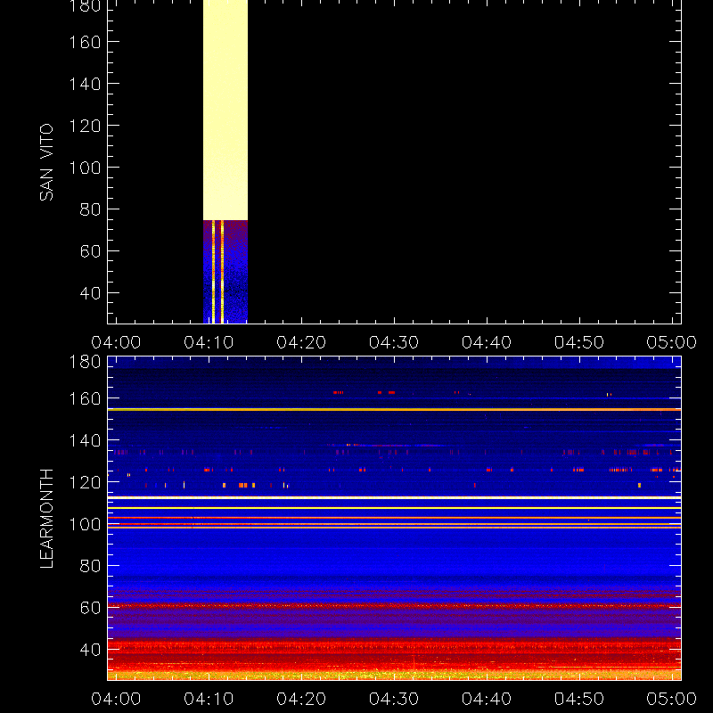Select the 80 tick label on San Vito plot
Image resolution: width=713 pixels, height=713 pixels.
91,209
